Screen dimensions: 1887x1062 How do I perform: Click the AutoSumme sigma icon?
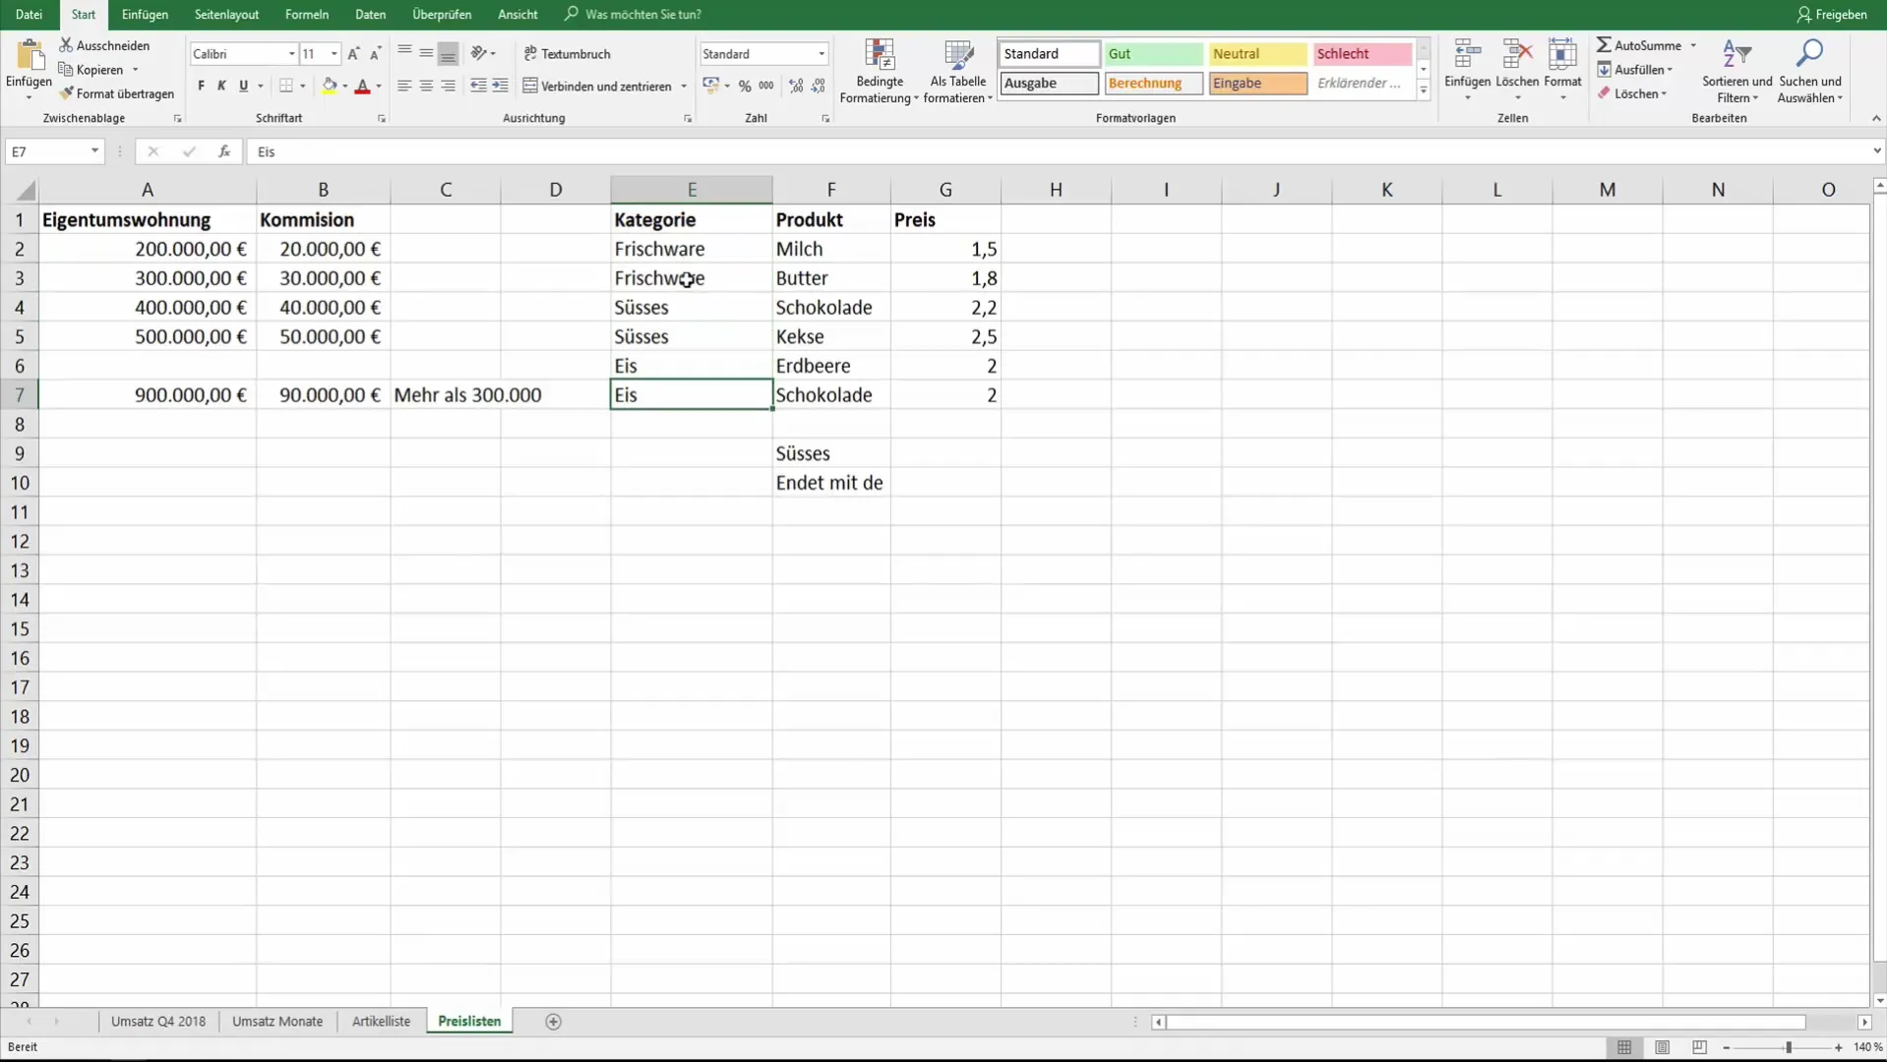[x=1604, y=45]
